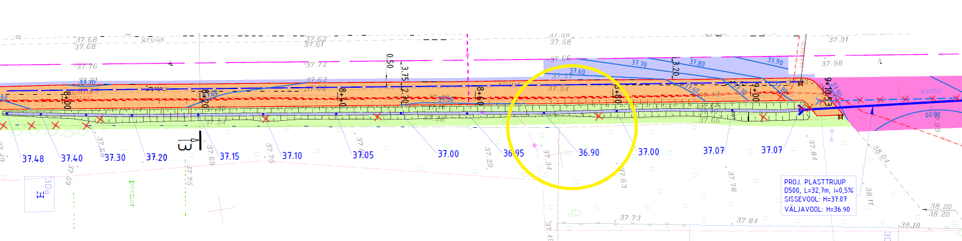Select the blue 37.15 elevation label
Screen dimensions: 962x241
point(230,156)
